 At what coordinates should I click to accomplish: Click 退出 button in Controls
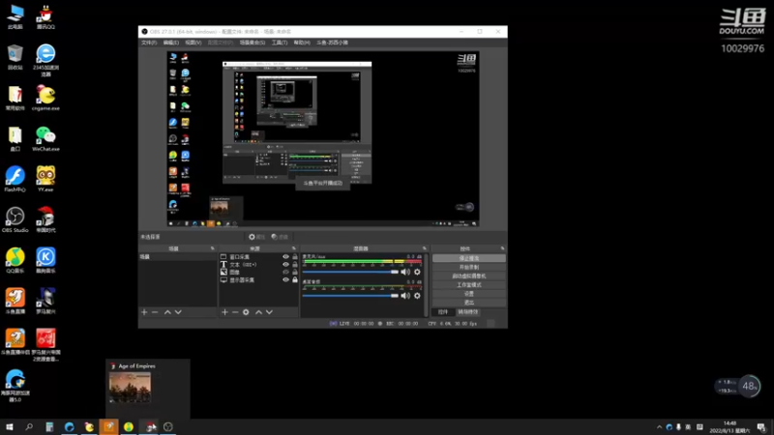(x=469, y=303)
